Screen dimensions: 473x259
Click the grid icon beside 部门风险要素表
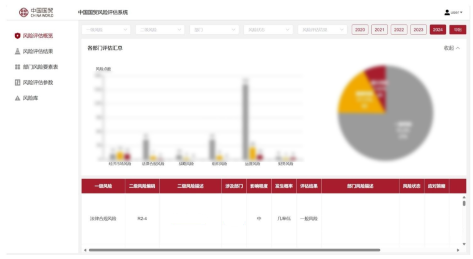tap(18, 67)
